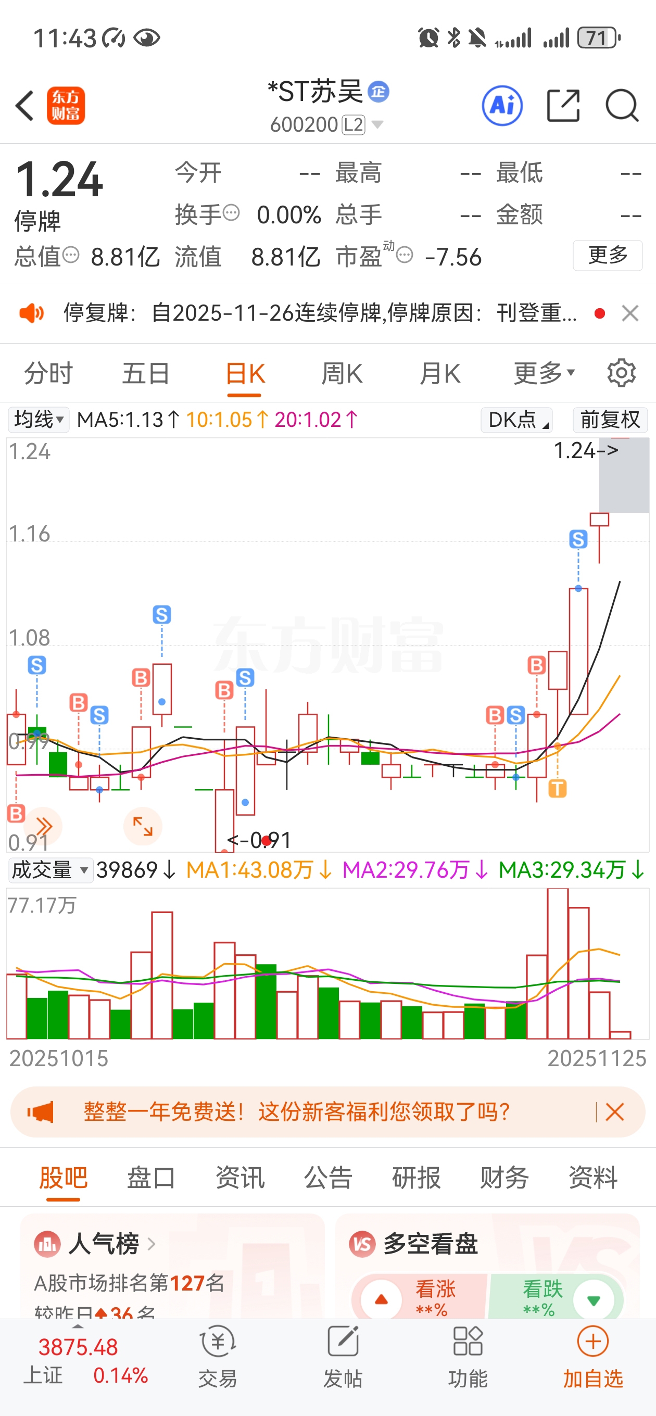Tap the last red candlestick near 1.16
This screenshot has width=656, height=1416.
pyautogui.click(x=599, y=537)
